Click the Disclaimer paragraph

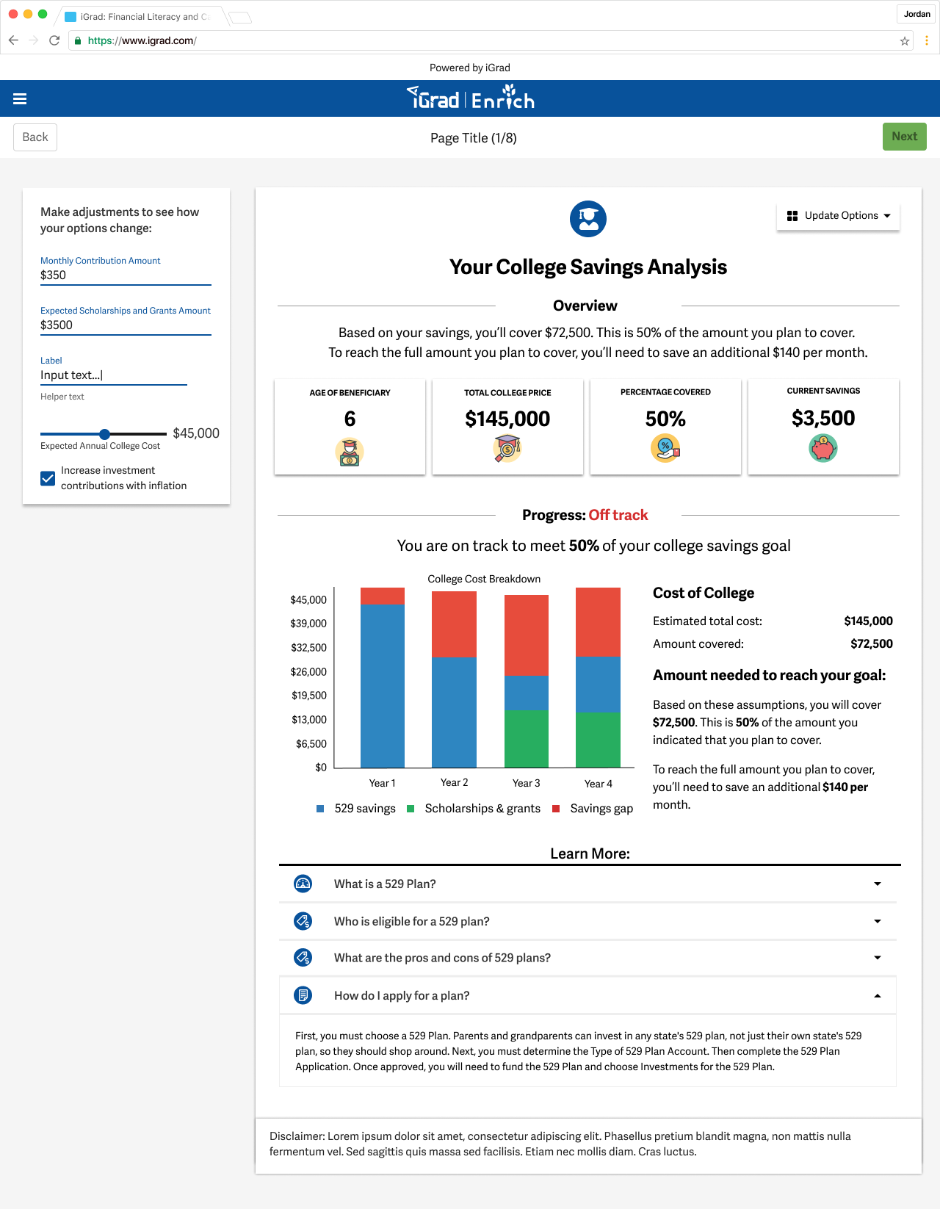(x=560, y=1144)
